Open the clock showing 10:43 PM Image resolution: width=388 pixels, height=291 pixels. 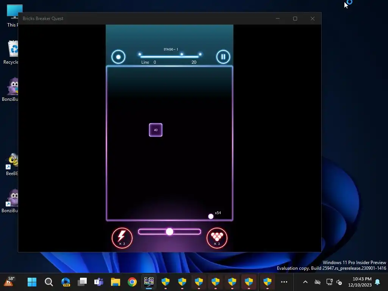point(360,282)
